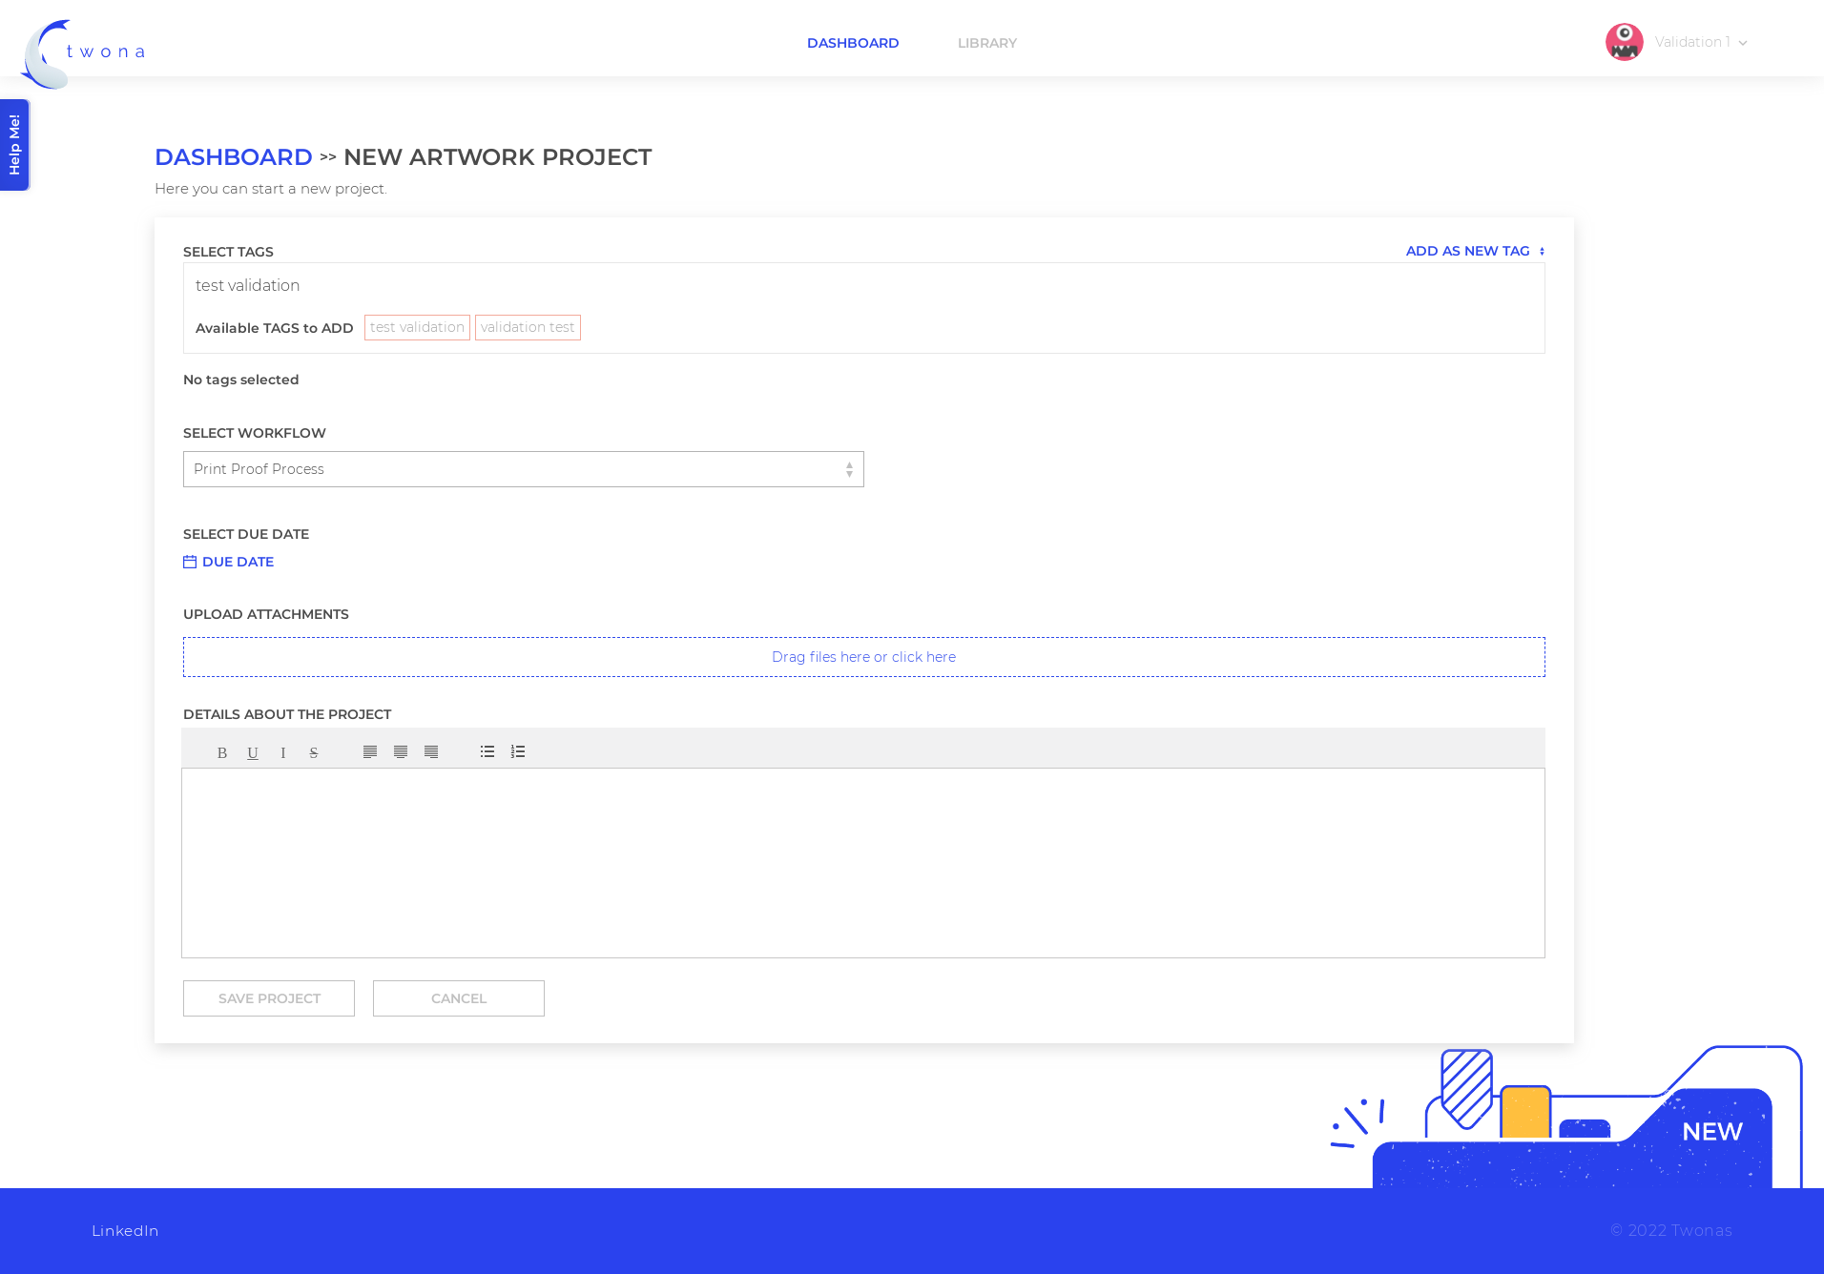1824x1274 pixels.
Task: Align text right in details editor
Action: 431,752
